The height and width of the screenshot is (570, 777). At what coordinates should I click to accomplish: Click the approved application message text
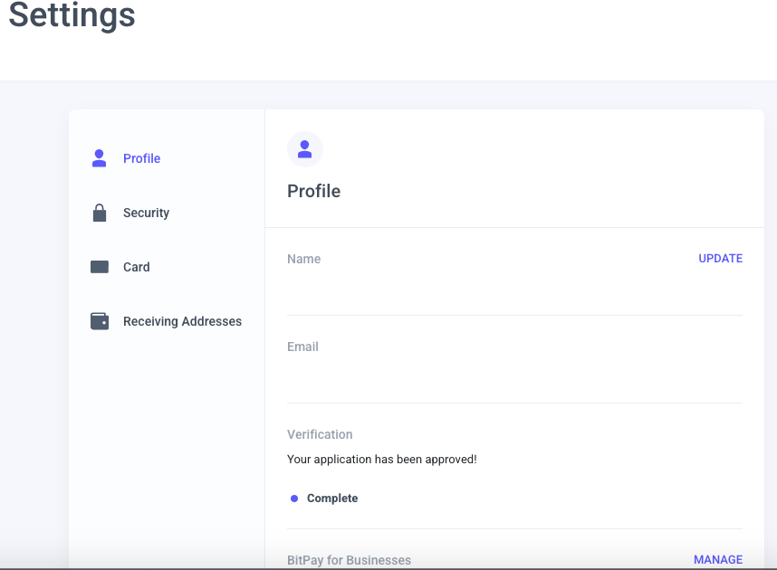(x=381, y=459)
